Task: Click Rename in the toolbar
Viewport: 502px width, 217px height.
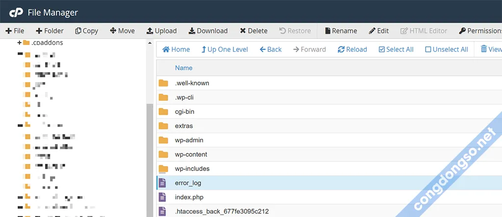Action: [x=341, y=31]
